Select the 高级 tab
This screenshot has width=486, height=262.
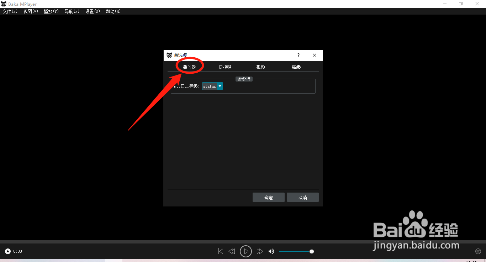click(x=296, y=67)
